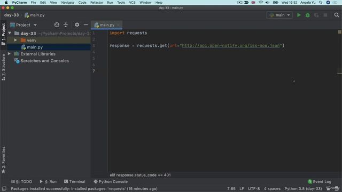This screenshot has width=342, height=192.
Task: Click the locate/scroll-from-source target icon
Action: click(x=57, y=25)
